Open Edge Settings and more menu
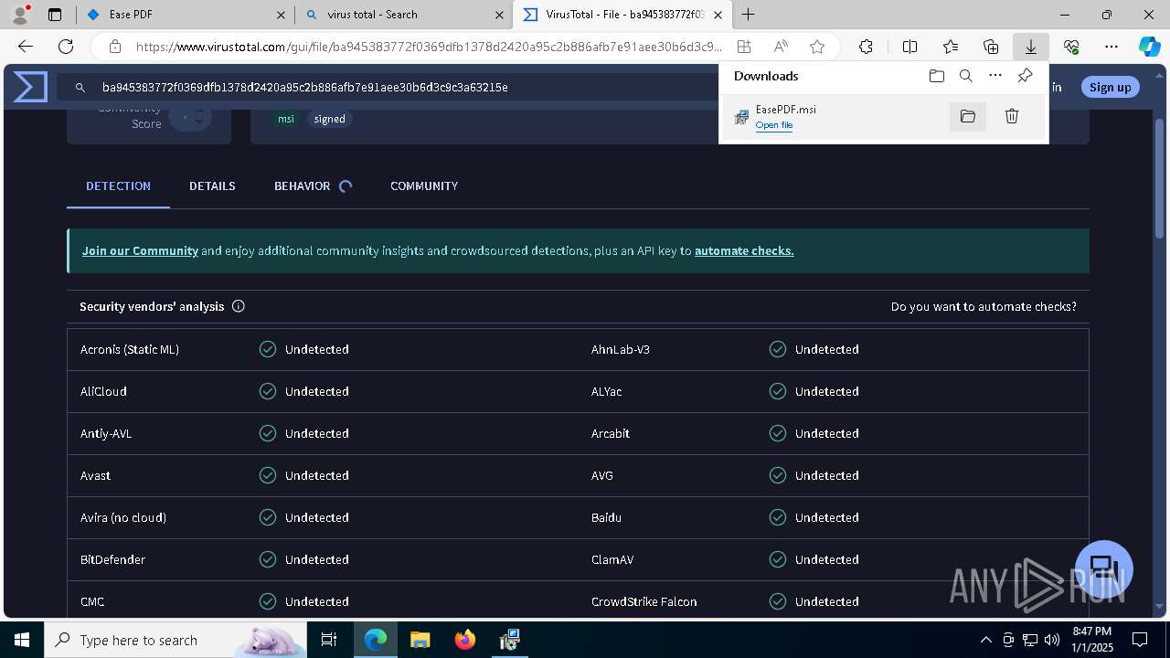This screenshot has height=658, width=1170. tap(1111, 47)
